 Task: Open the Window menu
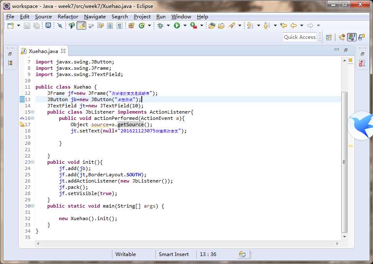point(181,17)
